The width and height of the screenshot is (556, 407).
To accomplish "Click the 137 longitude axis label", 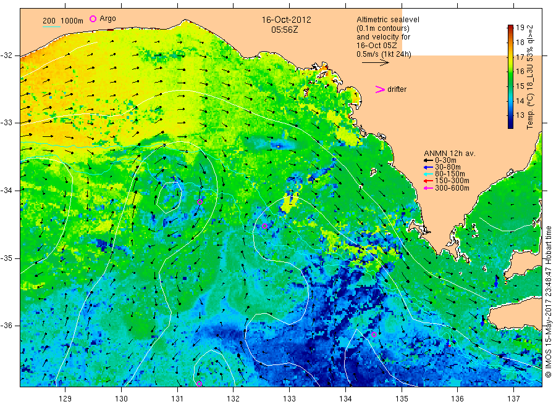I will coord(513,399).
